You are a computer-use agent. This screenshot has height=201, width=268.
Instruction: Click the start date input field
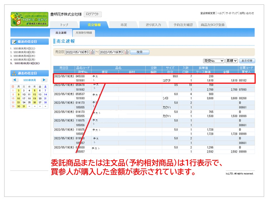[77, 52]
